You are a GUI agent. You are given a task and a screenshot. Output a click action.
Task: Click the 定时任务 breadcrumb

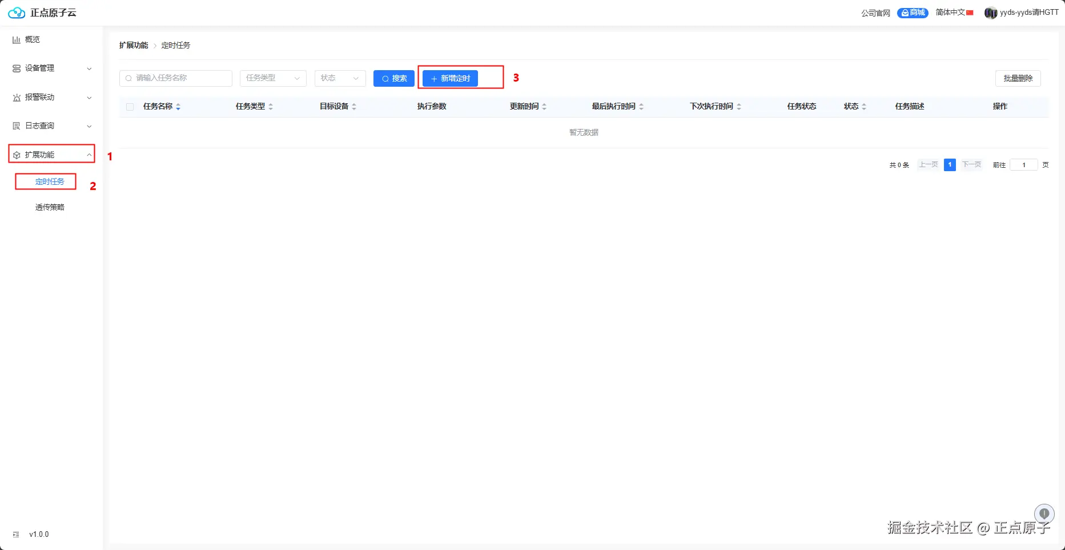(176, 45)
